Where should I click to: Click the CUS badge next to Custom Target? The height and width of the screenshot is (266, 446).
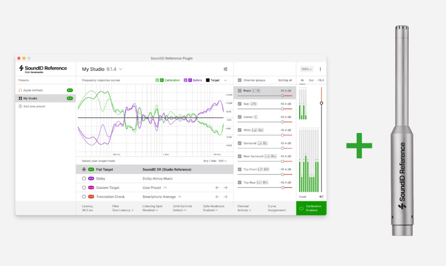click(91, 188)
